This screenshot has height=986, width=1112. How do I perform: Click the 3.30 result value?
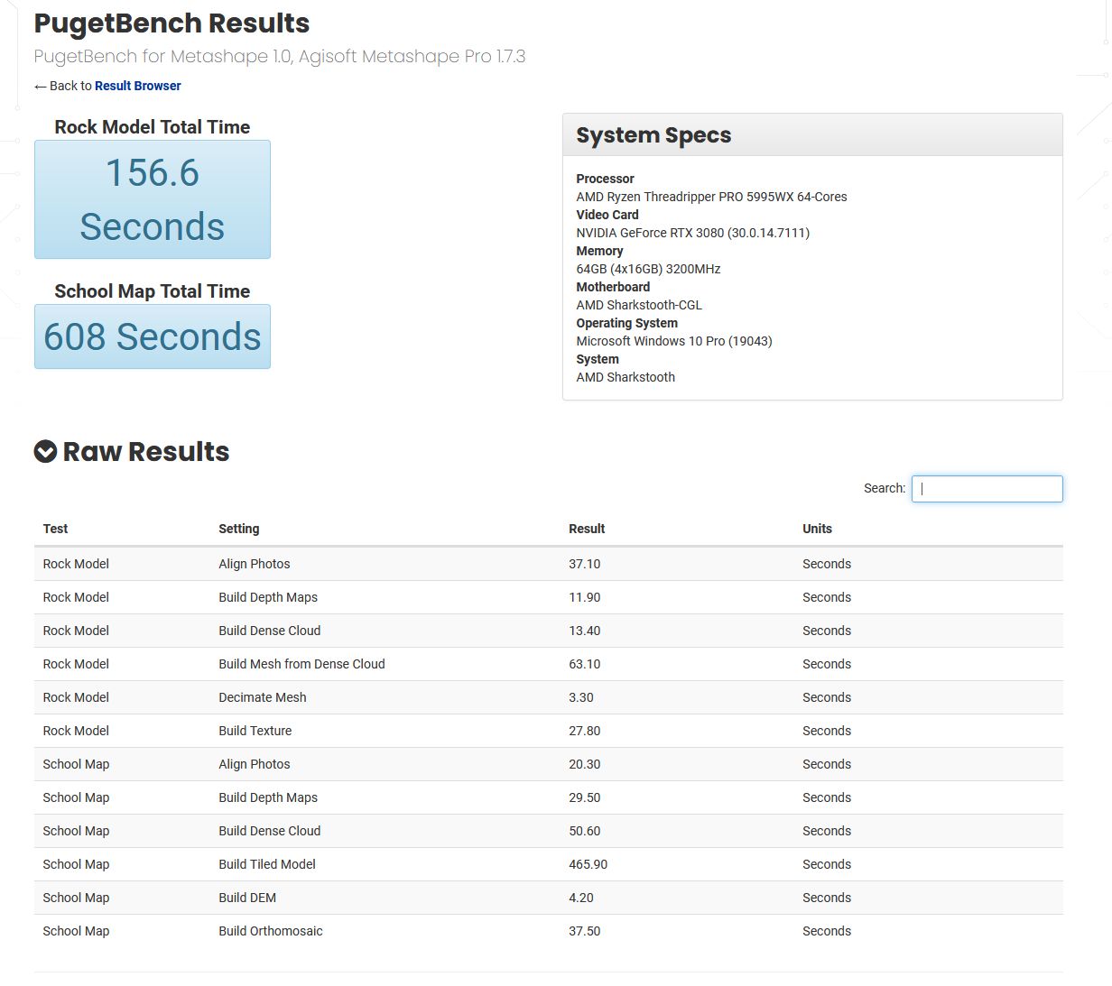click(581, 697)
